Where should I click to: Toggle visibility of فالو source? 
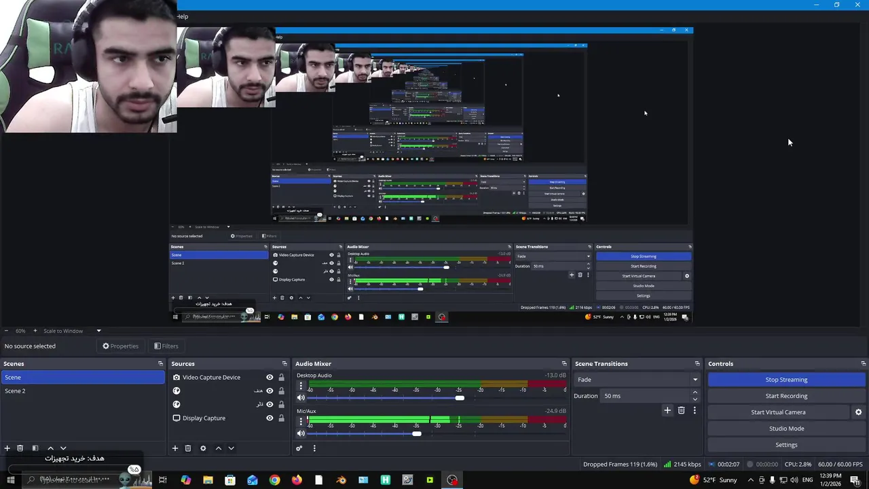pyautogui.click(x=270, y=405)
